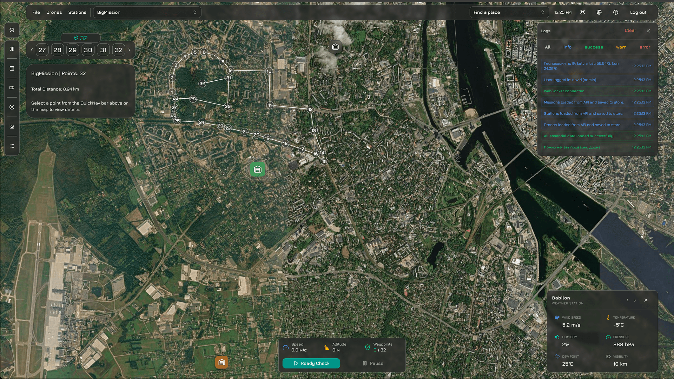
Task: Open the chart analytics sidebar icon
Action: point(12,126)
